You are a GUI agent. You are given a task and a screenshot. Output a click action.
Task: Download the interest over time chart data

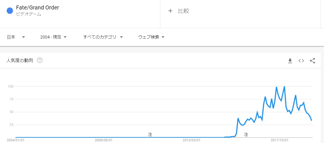click(290, 61)
